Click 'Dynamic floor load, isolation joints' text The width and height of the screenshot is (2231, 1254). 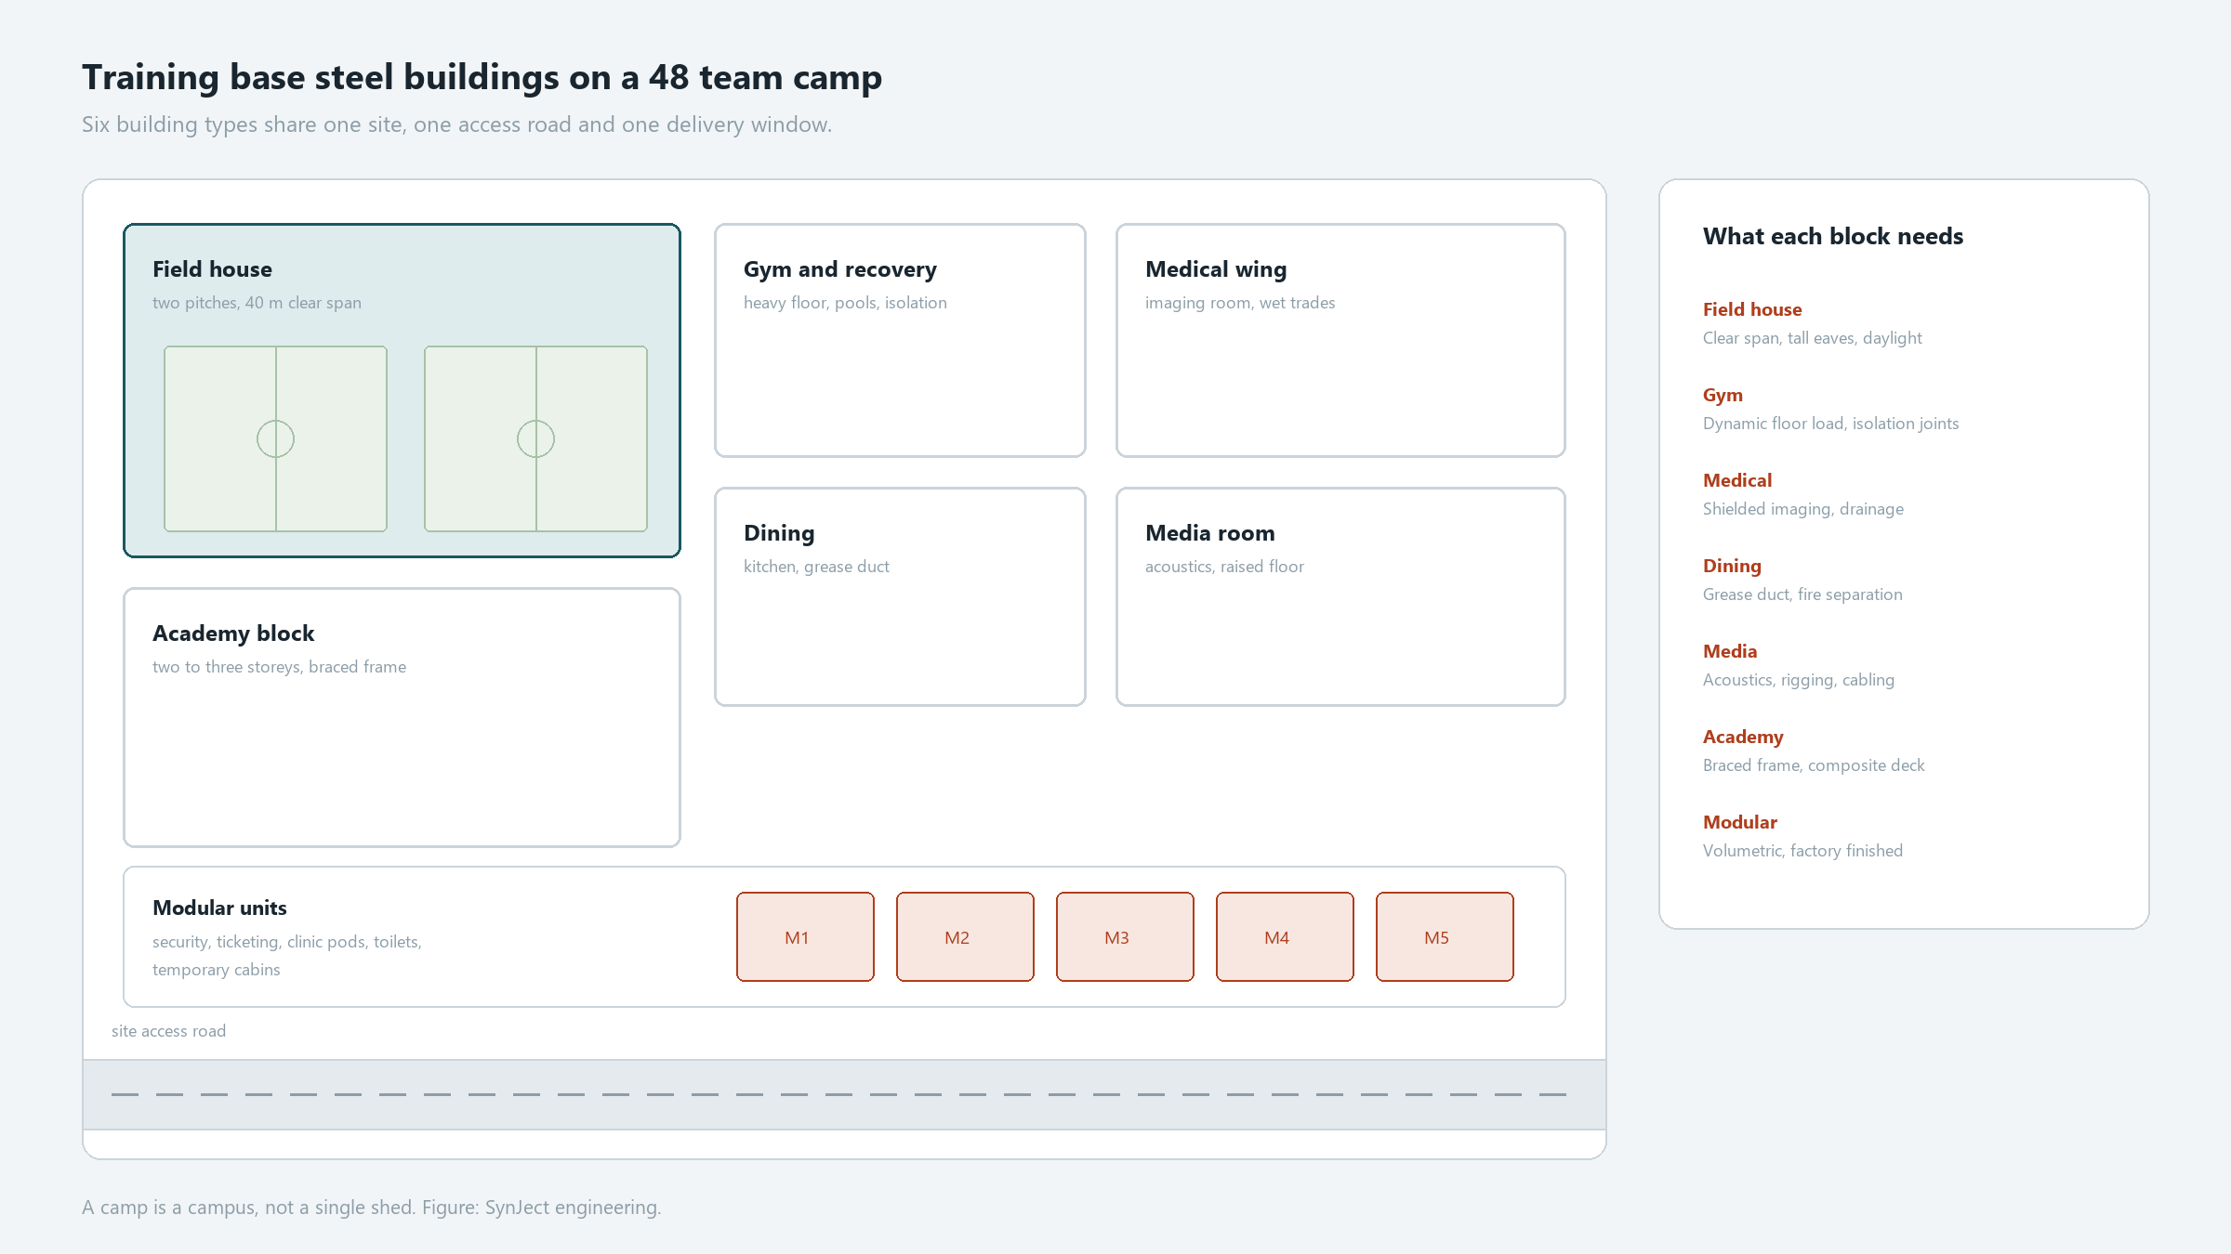(1830, 424)
